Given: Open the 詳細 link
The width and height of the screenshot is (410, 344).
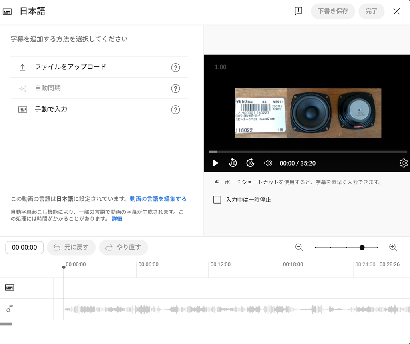Looking at the screenshot, I should pos(117,219).
